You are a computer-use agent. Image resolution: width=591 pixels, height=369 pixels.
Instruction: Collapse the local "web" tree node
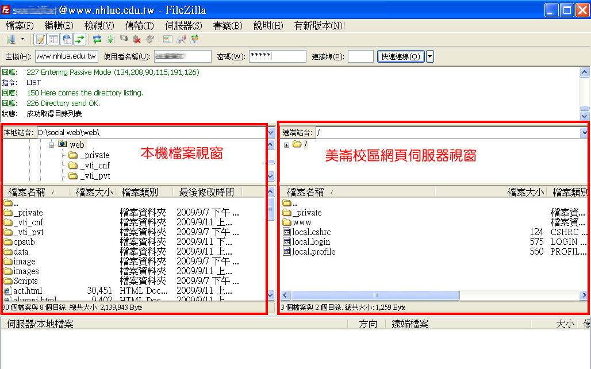click(51, 145)
